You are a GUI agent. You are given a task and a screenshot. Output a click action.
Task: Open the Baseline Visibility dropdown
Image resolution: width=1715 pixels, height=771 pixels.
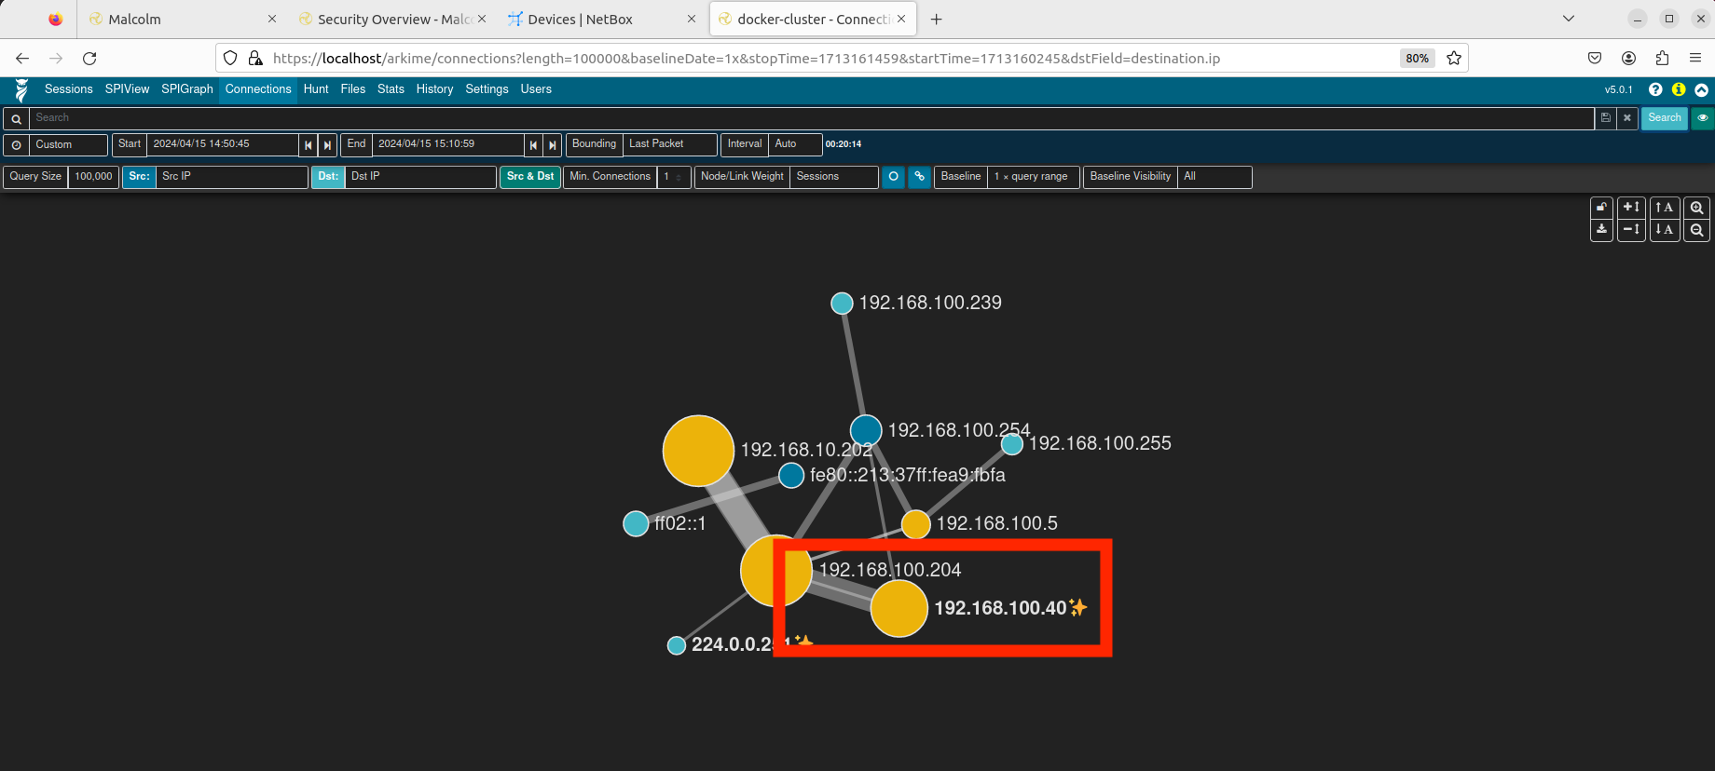1214,177
